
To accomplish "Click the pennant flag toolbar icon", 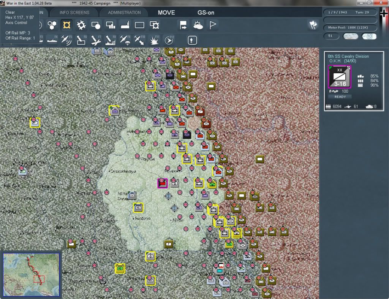I will pos(213,25).
